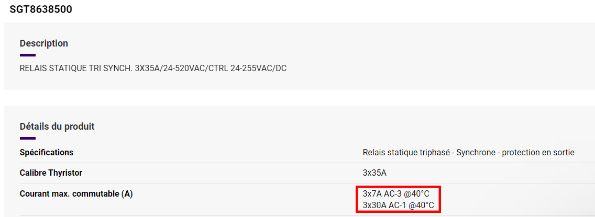Click purple underline beneath Détails du produit

27,138
